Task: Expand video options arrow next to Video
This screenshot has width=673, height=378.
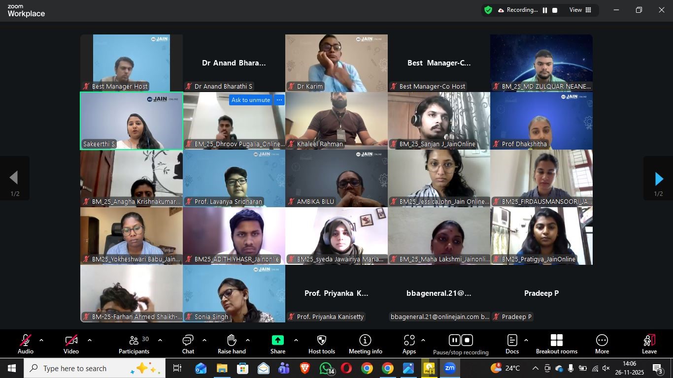Action: click(89, 340)
